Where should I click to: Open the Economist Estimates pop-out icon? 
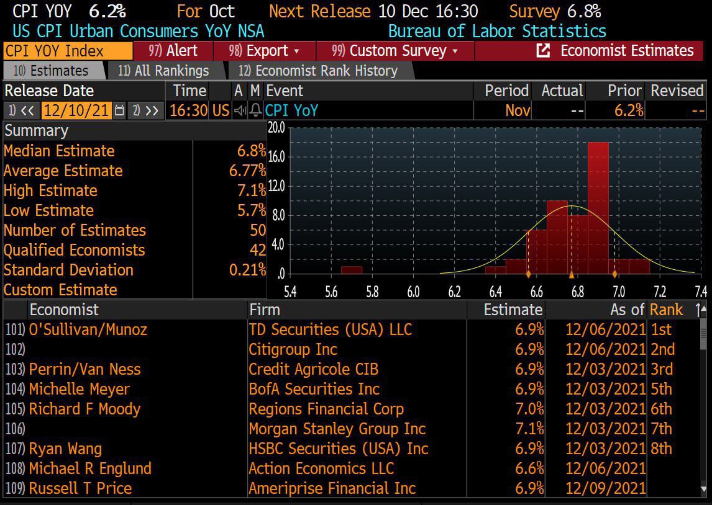[x=543, y=51]
